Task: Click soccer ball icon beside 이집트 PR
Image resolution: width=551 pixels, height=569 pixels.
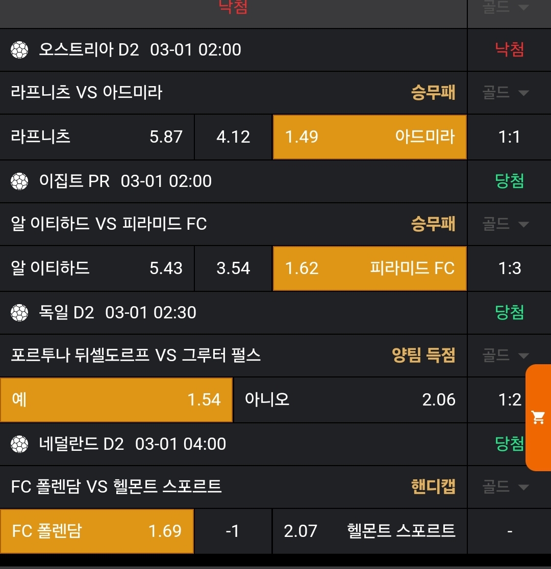Action: click(19, 181)
